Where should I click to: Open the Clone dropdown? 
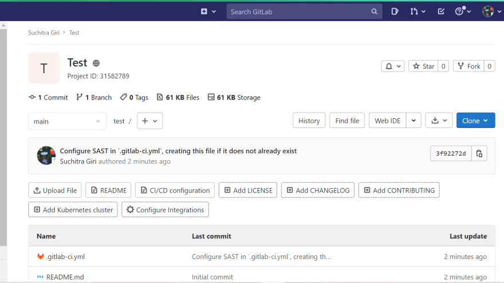[x=476, y=121]
